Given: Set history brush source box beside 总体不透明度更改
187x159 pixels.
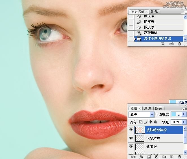Looking at the screenshot, I should point(131,39).
